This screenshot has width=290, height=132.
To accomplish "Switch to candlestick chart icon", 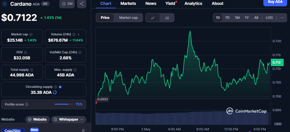I will 167,18.
